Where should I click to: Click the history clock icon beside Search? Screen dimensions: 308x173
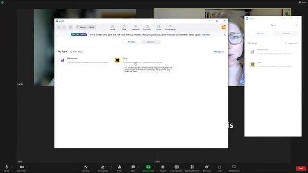tap(71, 27)
